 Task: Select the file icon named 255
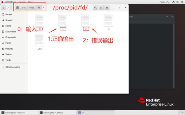click(40, 40)
